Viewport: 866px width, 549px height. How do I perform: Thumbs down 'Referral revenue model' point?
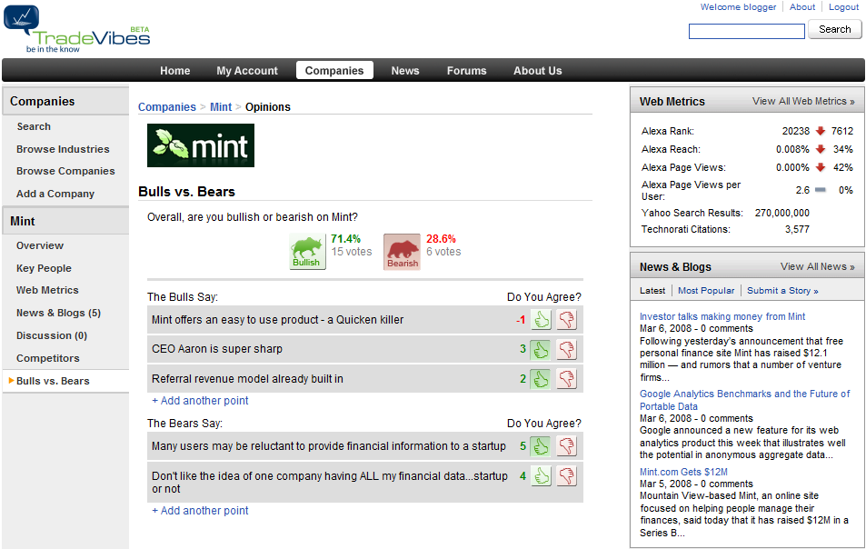(x=567, y=379)
